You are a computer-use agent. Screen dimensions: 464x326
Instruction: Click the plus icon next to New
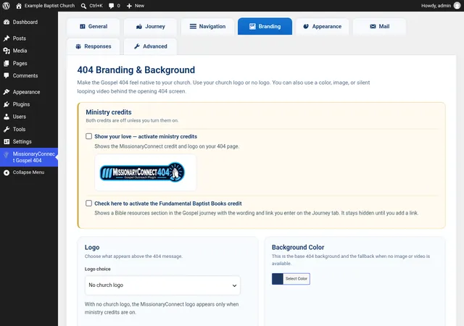point(129,6)
